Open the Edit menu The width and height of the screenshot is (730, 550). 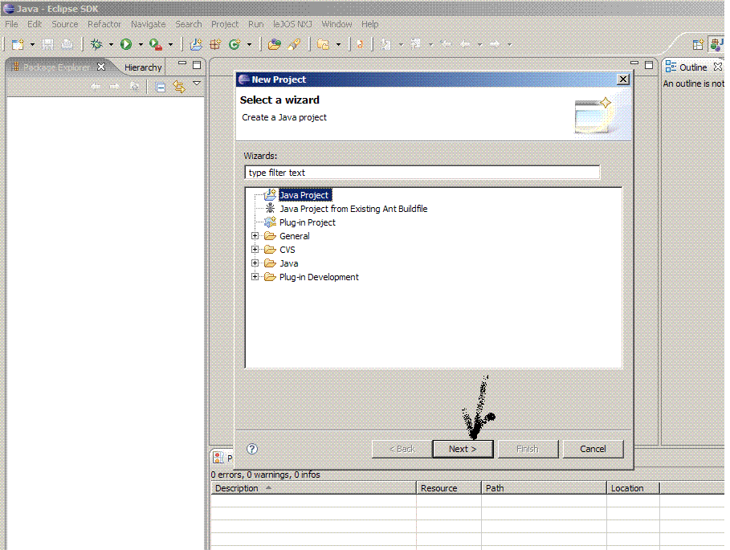[35, 24]
